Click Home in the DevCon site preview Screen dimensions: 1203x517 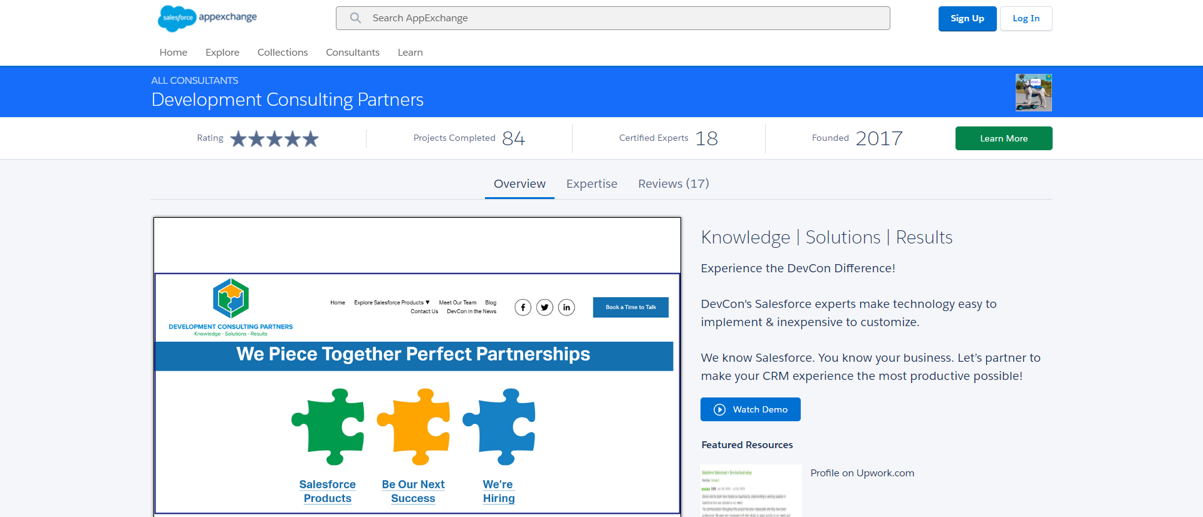pyautogui.click(x=338, y=303)
